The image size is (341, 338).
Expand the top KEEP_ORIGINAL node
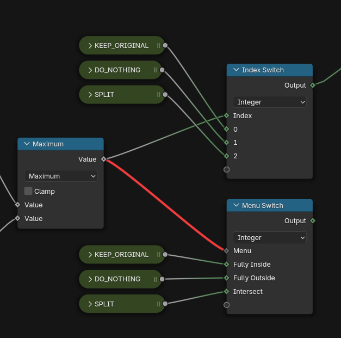pos(90,46)
